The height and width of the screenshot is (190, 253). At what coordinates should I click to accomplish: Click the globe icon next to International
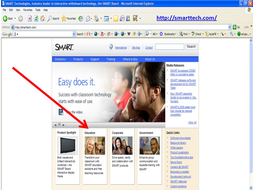(111, 47)
